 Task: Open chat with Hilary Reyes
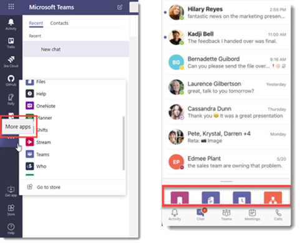226,12
